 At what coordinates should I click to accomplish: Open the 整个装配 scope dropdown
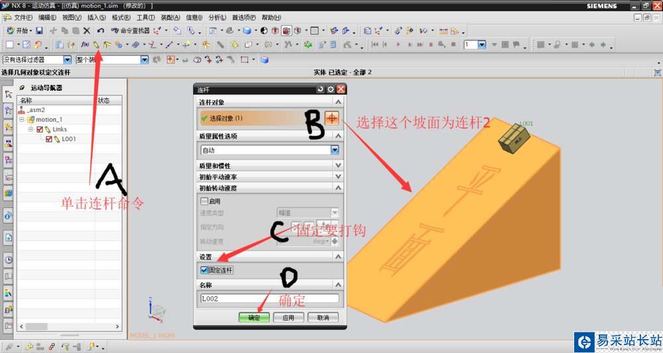click(x=144, y=60)
